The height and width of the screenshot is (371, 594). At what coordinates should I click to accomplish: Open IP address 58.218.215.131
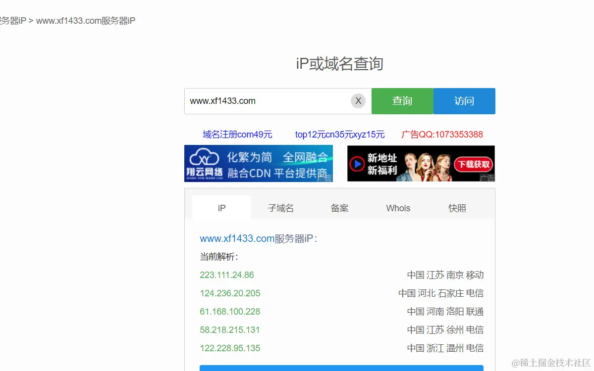click(230, 330)
